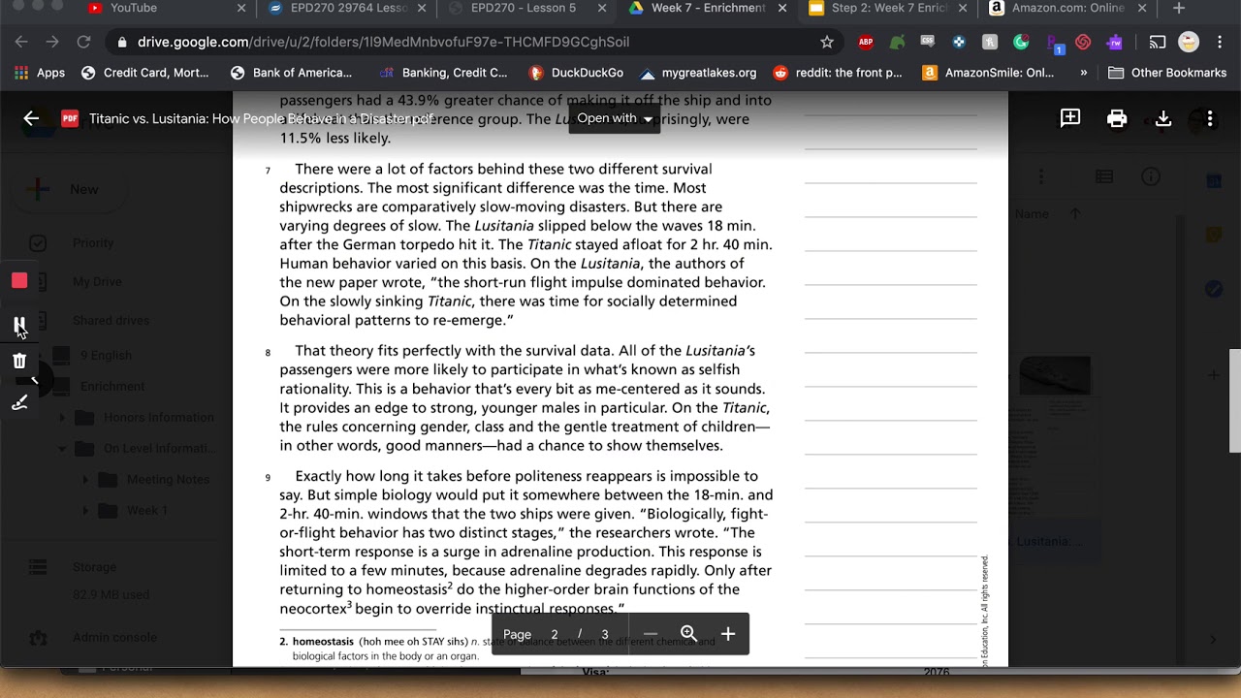Open more actions menu in PDF viewer
Viewport: 1241px width, 698px height.
(1210, 118)
